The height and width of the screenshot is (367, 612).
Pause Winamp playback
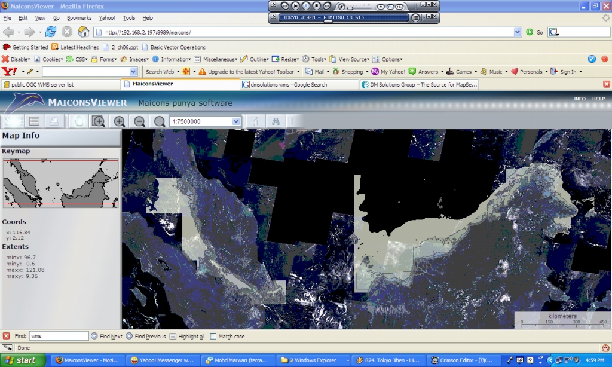pos(306,5)
